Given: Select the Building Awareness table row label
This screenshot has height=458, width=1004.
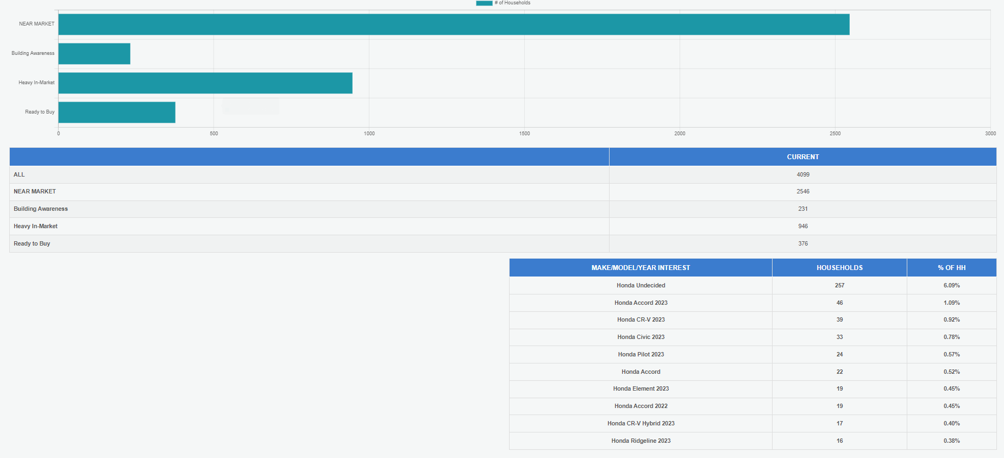Looking at the screenshot, I should (41, 209).
